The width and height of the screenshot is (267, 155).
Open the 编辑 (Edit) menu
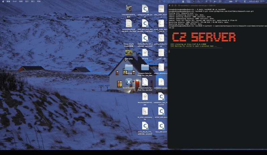pos(21,1)
